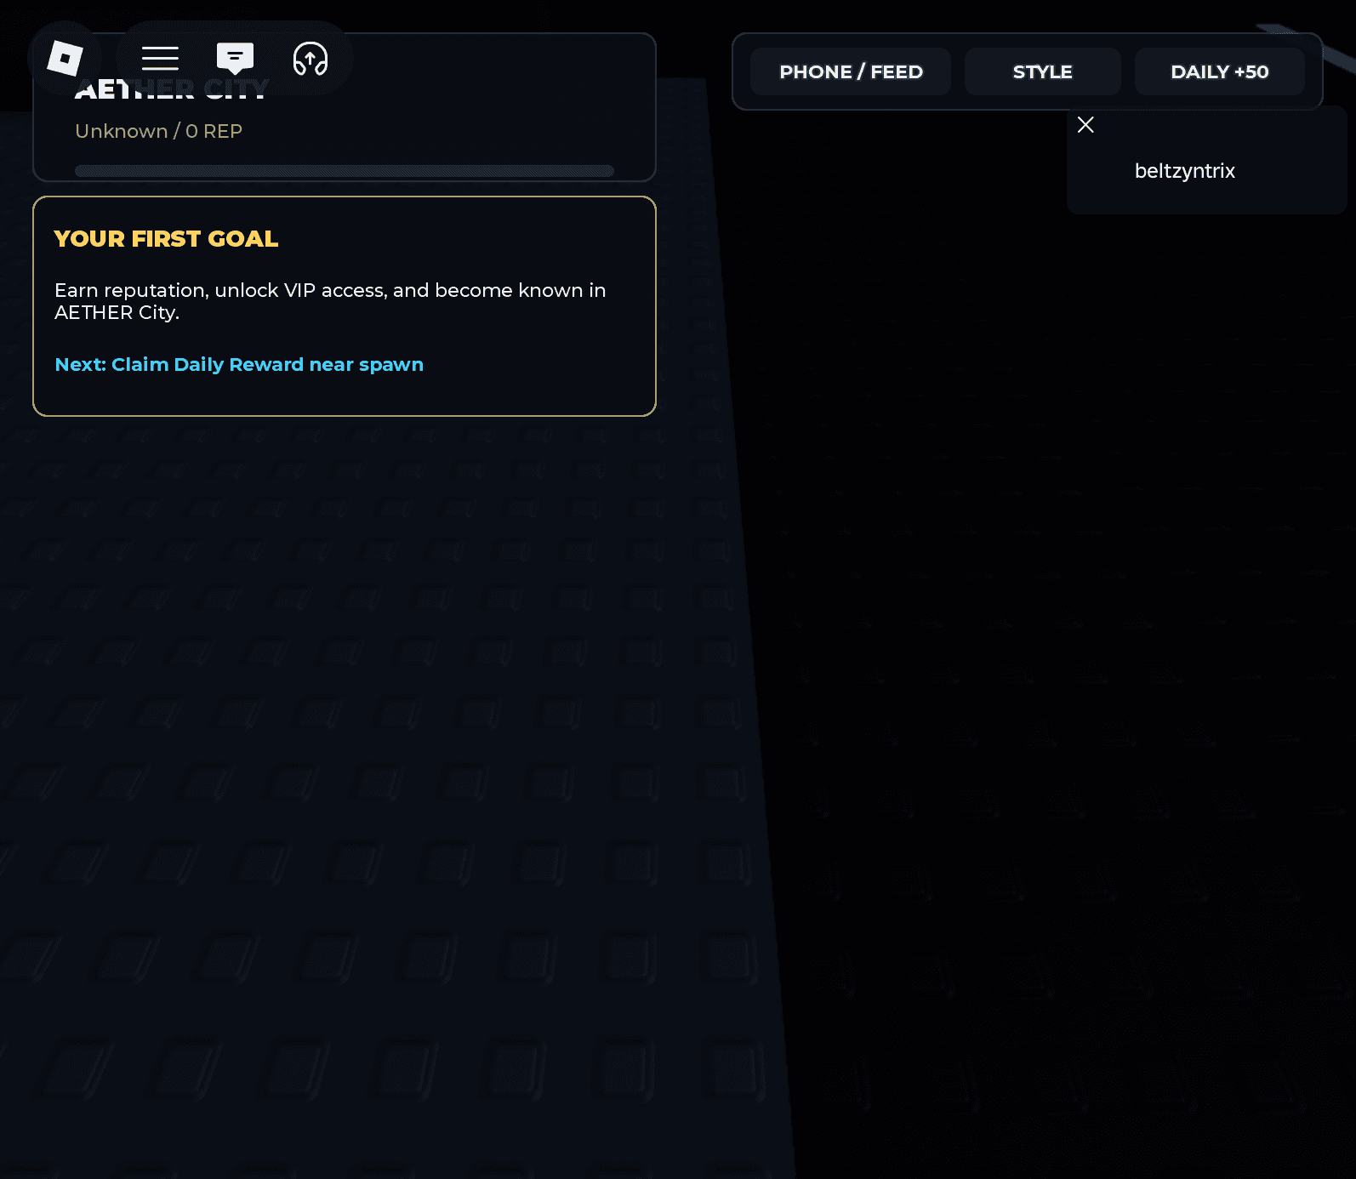Screen dimensions: 1356x1179
Task: Select player beltzyntrix in the list
Action: point(1184,171)
